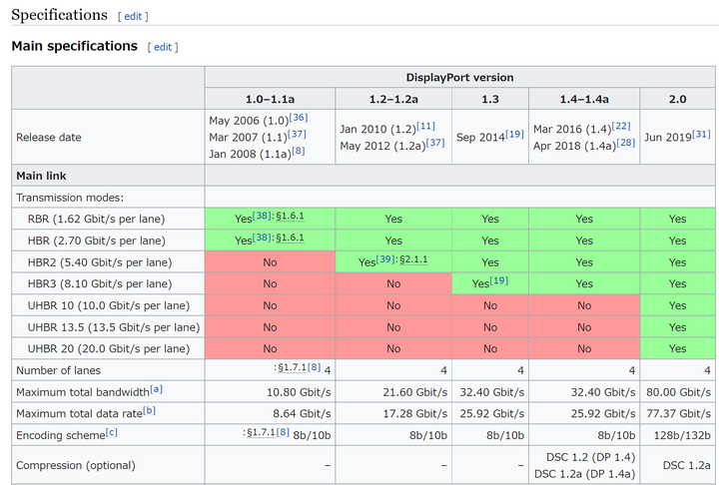This screenshot has height=485, width=719.
Task: Open citation 37 next to Mar 2007 (1.1)
Action: [297, 134]
